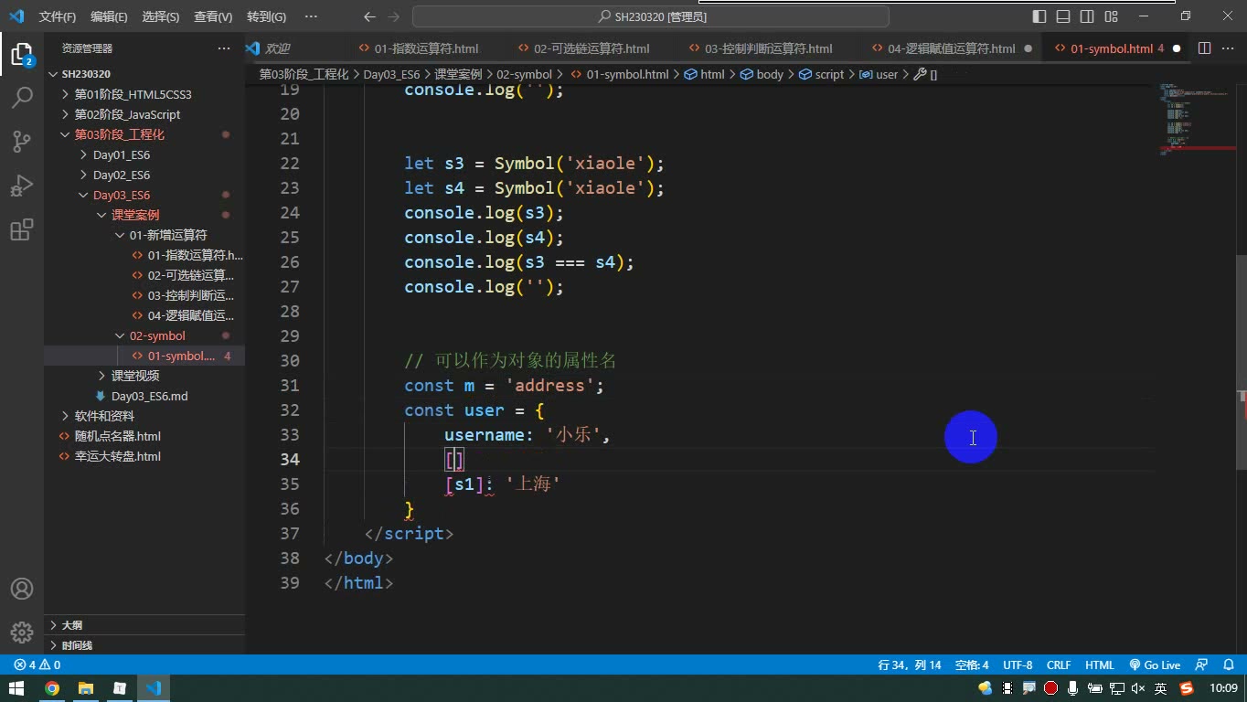This screenshot has height=702, width=1247.
Task: Open the Explorer view in activity bar
Action: (x=22, y=53)
